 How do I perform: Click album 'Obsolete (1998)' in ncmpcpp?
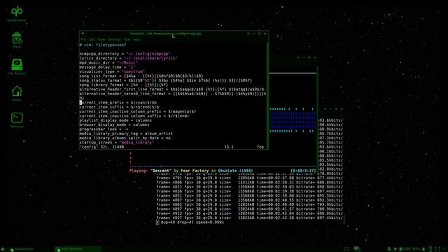(x=235, y=171)
